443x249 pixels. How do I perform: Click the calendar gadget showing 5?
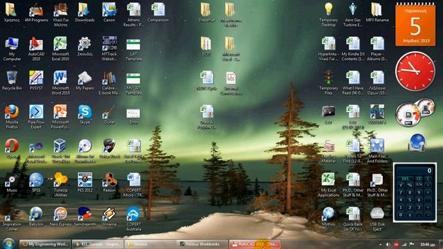415,25
